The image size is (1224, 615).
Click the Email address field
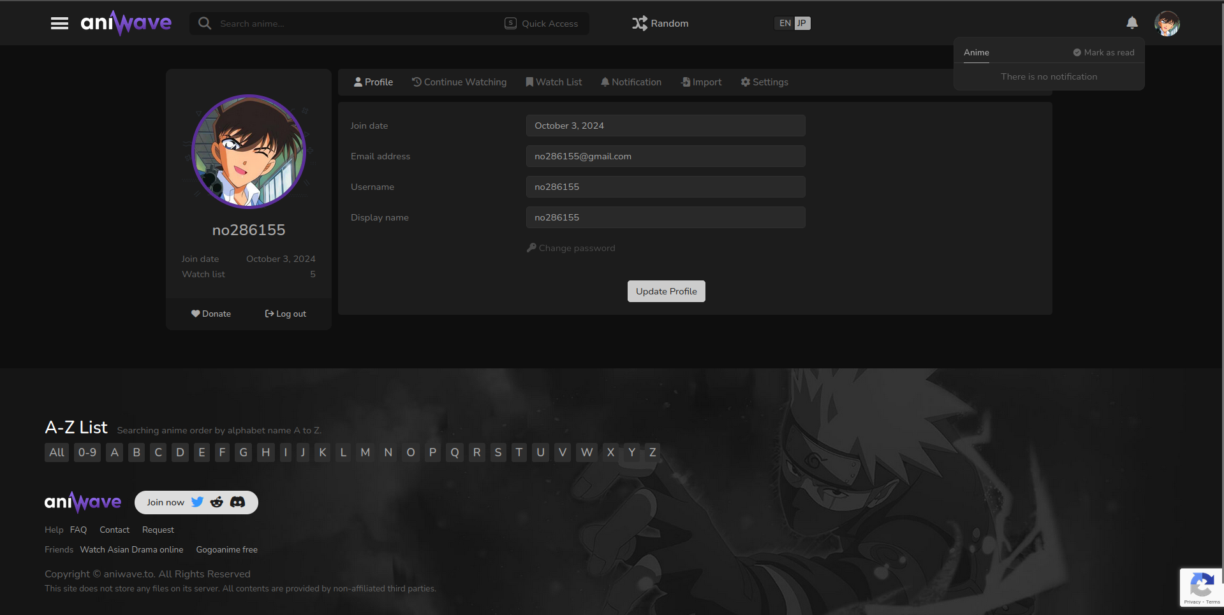click(x=666, y=156)
